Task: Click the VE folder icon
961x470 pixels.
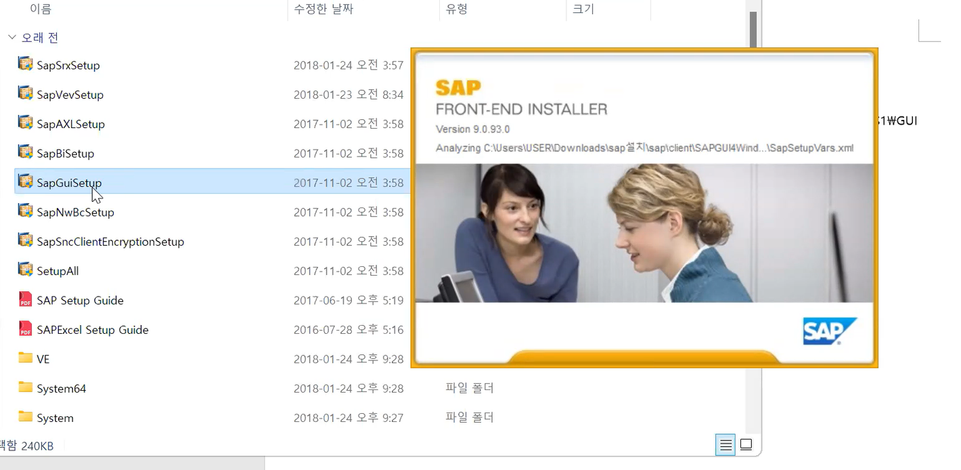Action: pyautogui.click(x=26, y=358)
